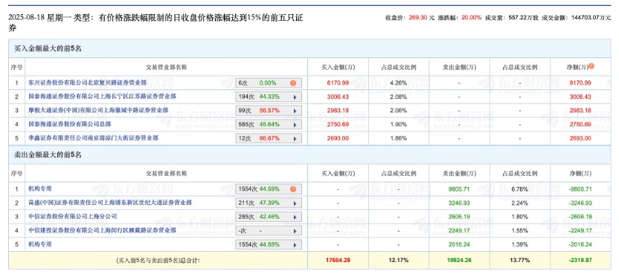Click the orange help icon beside 净额(万) header
619x277 pixels.
pyautogui.click(x=591, y=66)
